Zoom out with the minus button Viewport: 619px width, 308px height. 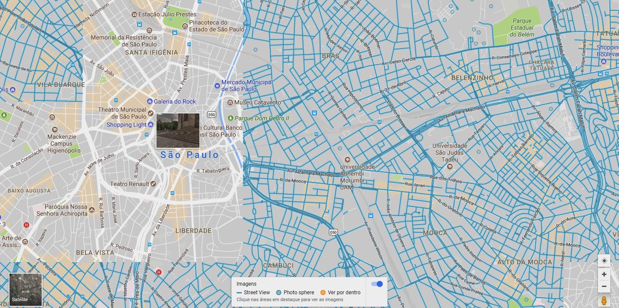(604, 286)
